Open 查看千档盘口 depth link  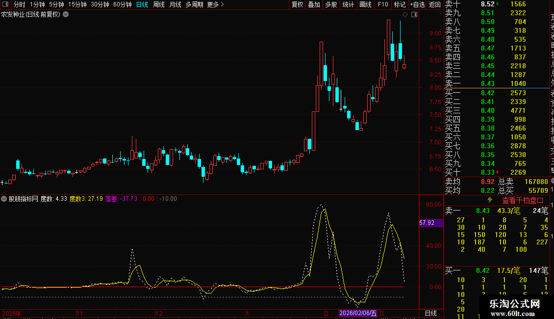tap(523, 201)
